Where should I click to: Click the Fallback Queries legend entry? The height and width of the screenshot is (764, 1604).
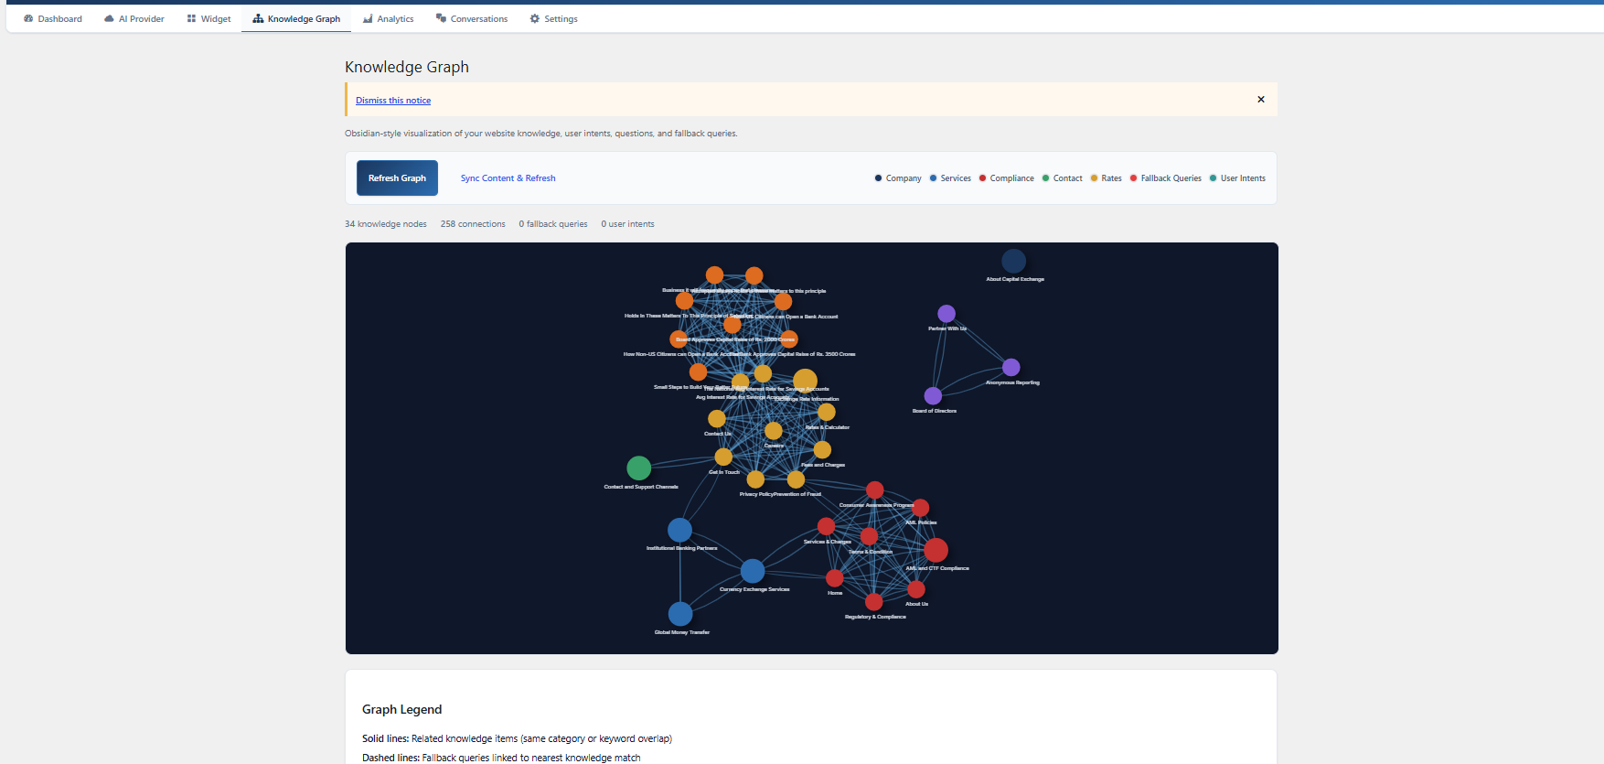tap(1165, 178)
